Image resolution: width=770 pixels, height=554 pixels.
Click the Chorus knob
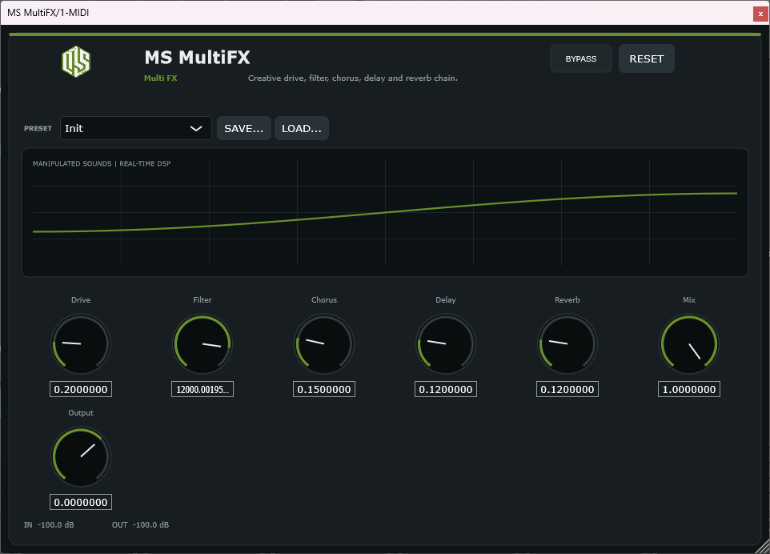click(324, 343)
